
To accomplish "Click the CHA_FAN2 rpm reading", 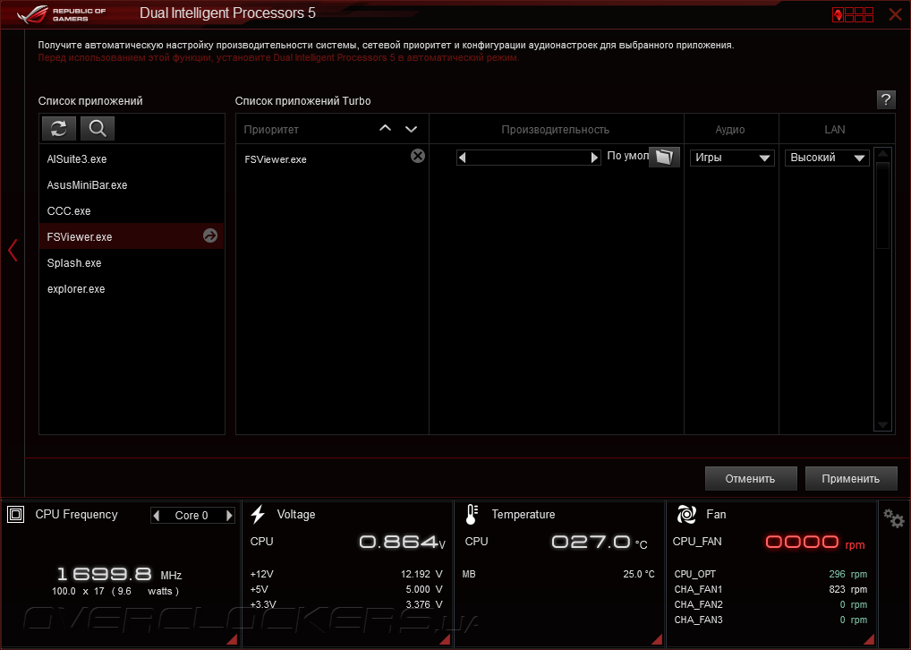I will click(x=853, y=604).
